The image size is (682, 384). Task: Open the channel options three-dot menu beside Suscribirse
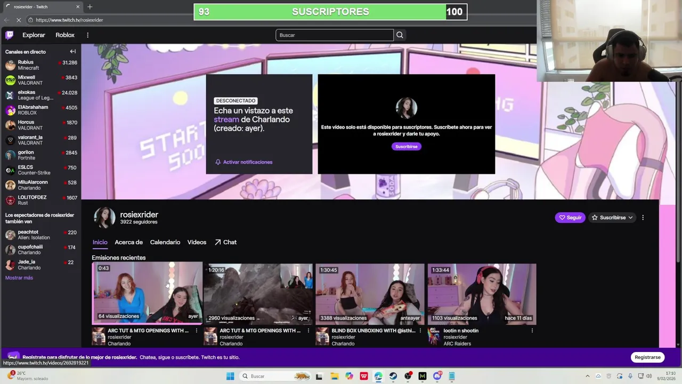click(x=643, y=218)
